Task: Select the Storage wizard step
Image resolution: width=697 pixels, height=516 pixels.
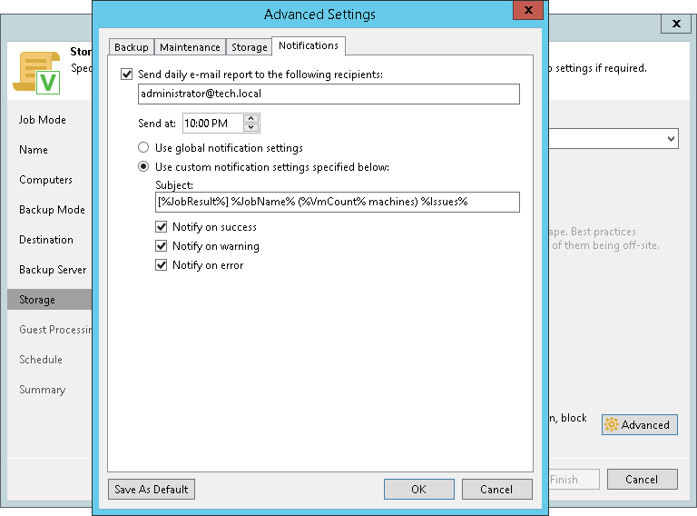Action: [x=49, y=300]
